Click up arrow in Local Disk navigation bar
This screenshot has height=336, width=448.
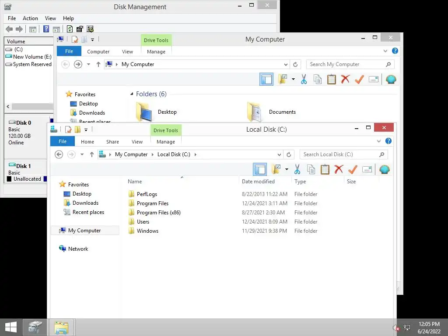[x=92, y=154]
